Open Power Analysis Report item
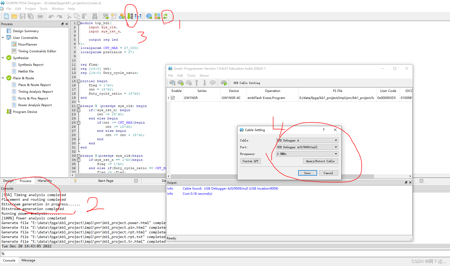Image resolution: width=450 pixels, height=266 pixels. click(x=35, y=105)
